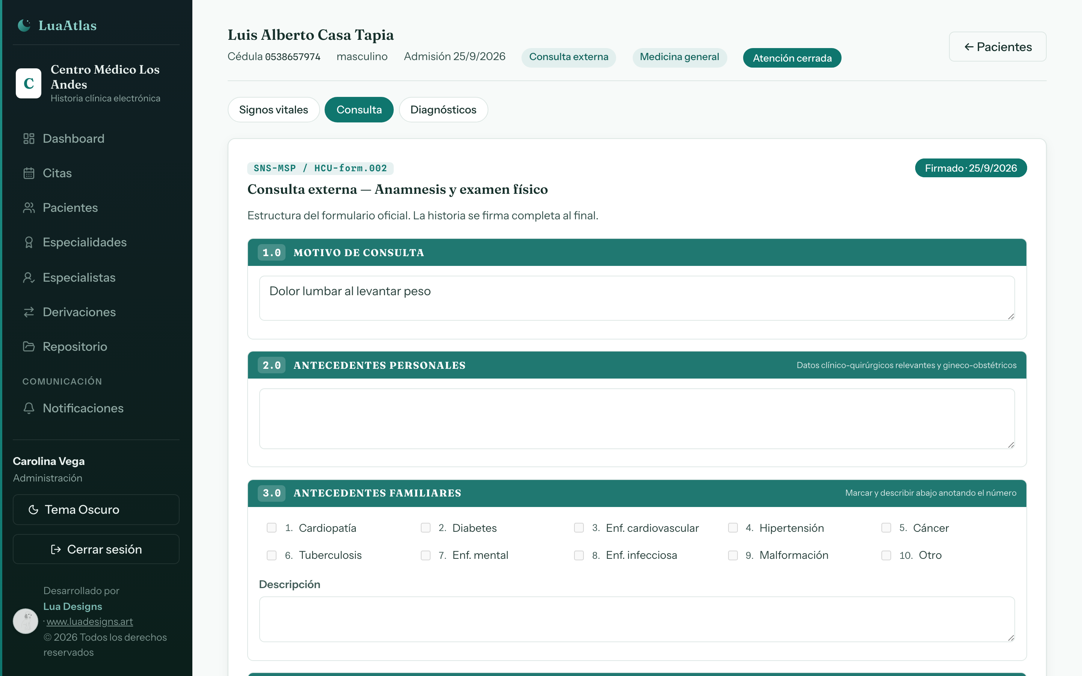Viewport: 1082px width, 676px height.
Task: Click the Derivaciones arrows icon
Action: [29, 312]
